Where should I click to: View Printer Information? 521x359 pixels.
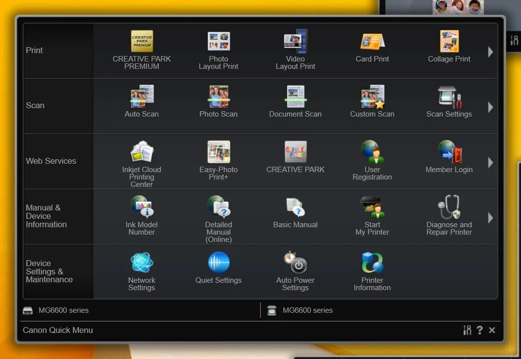pyautogui.click(x=372, y=271)
